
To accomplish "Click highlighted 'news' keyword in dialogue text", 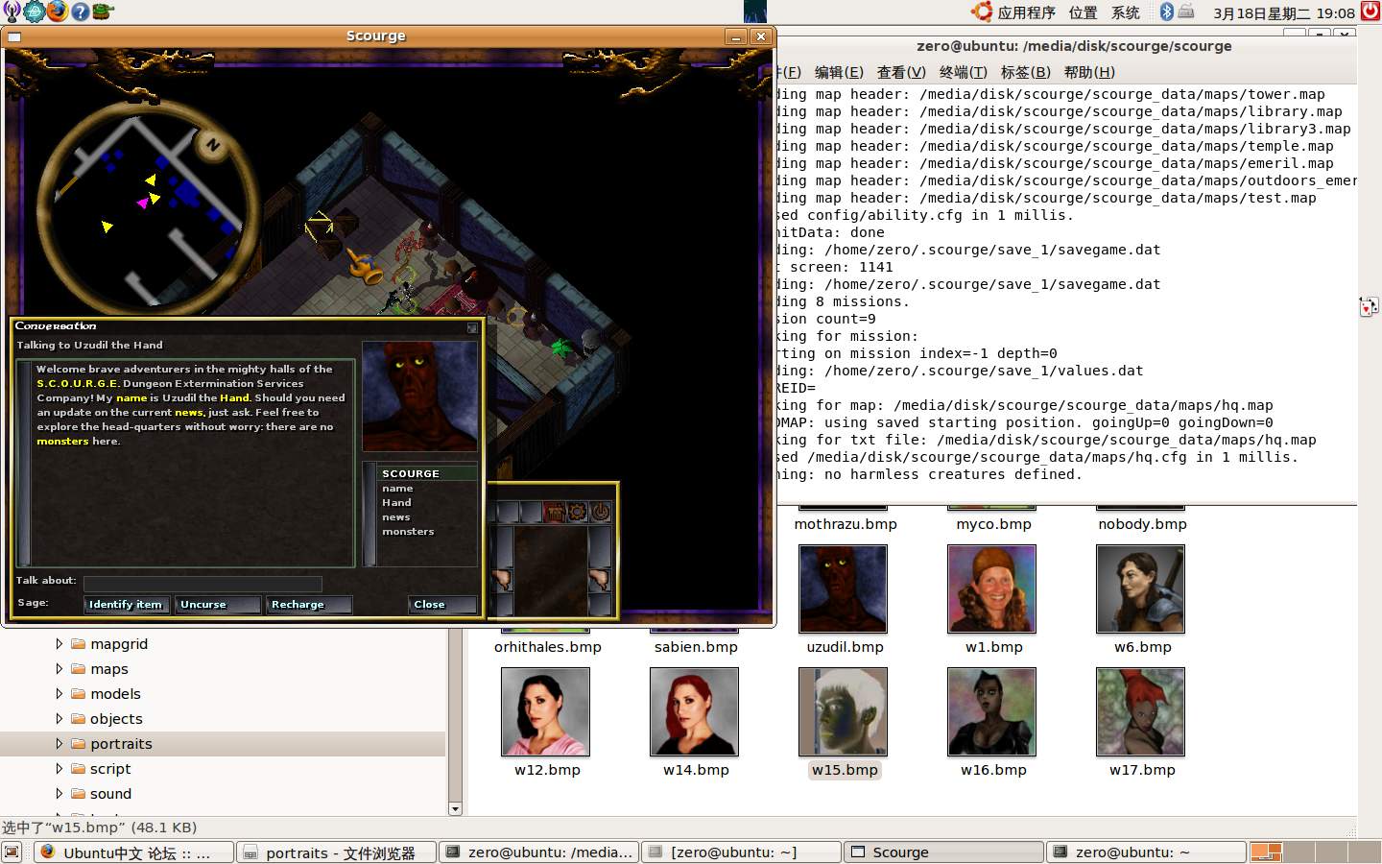I will [188, 412].
